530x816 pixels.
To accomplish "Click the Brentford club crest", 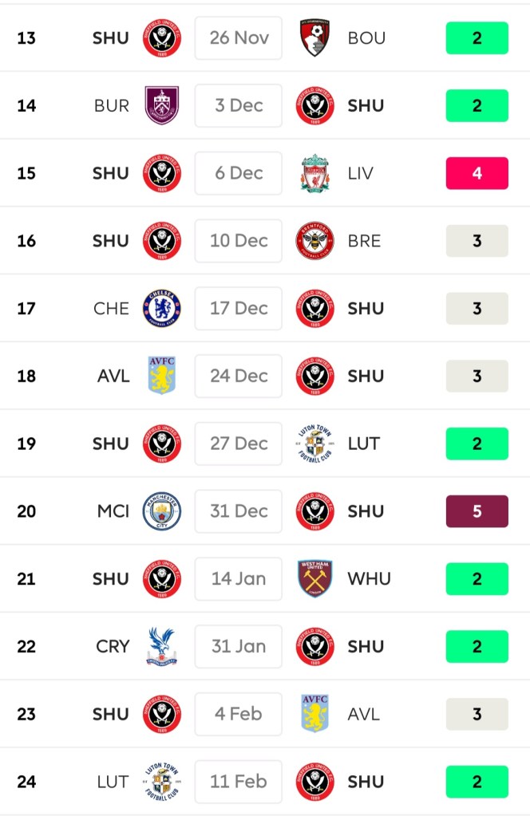I will click(315, 241).
